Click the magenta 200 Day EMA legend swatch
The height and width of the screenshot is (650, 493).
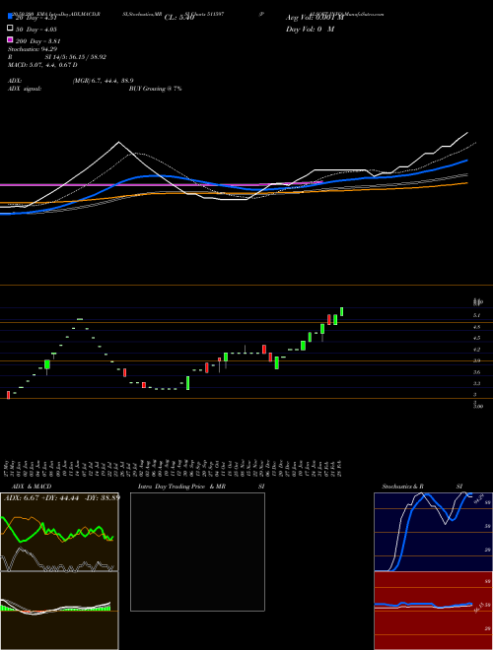10,39
